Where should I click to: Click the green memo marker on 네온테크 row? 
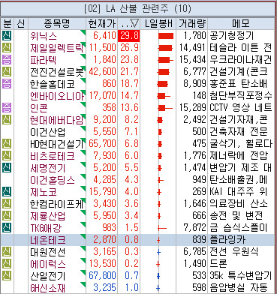point(83,237)
